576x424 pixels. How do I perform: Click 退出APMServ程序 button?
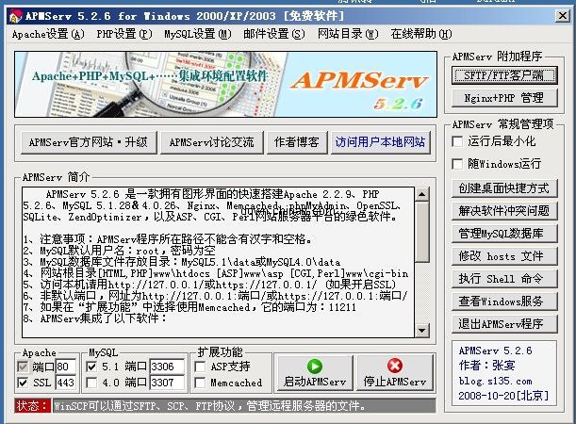pos(504,324)
